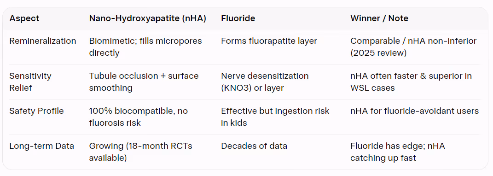Image resolution: width=493 pixels, height=176 pixels.
Task: Click the 'Tubule occlusion + surface smoothing' cell
Action: coord(144,82)
